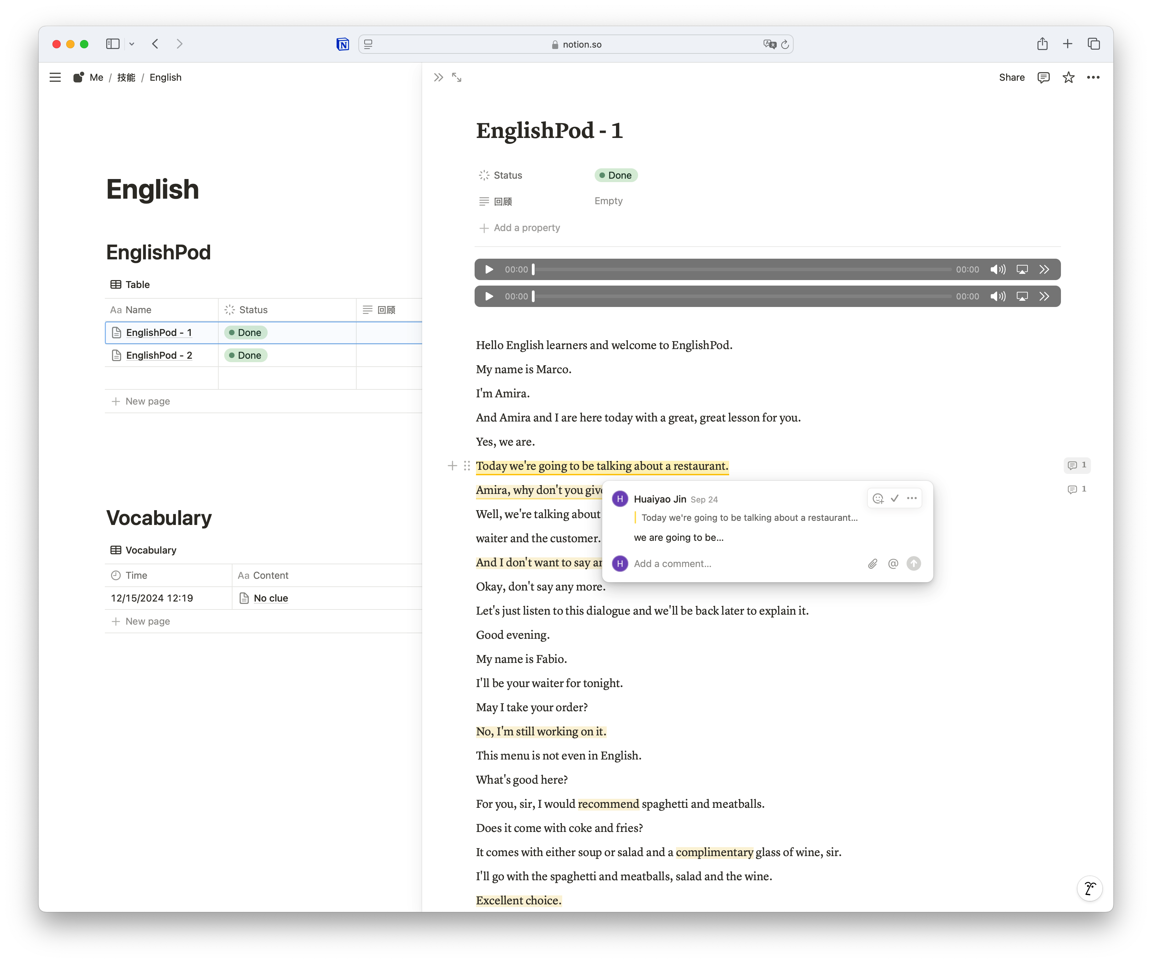Open comment more options menu
The height and width of the screenshot is (963, 1152).
912,498
